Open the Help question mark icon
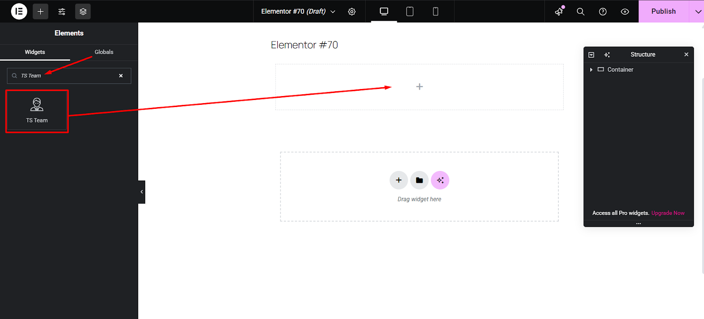This screenshot has width=704, height=319. click(x=603, y=12)
